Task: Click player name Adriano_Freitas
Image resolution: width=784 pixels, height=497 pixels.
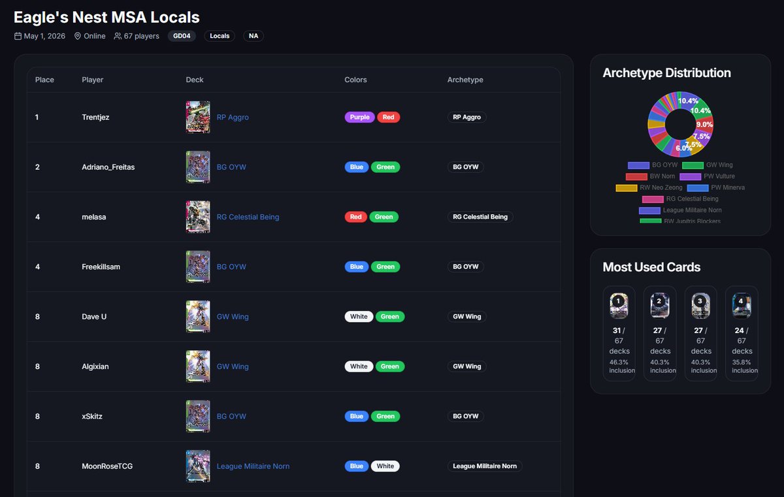Action: (x=109, y=167)
